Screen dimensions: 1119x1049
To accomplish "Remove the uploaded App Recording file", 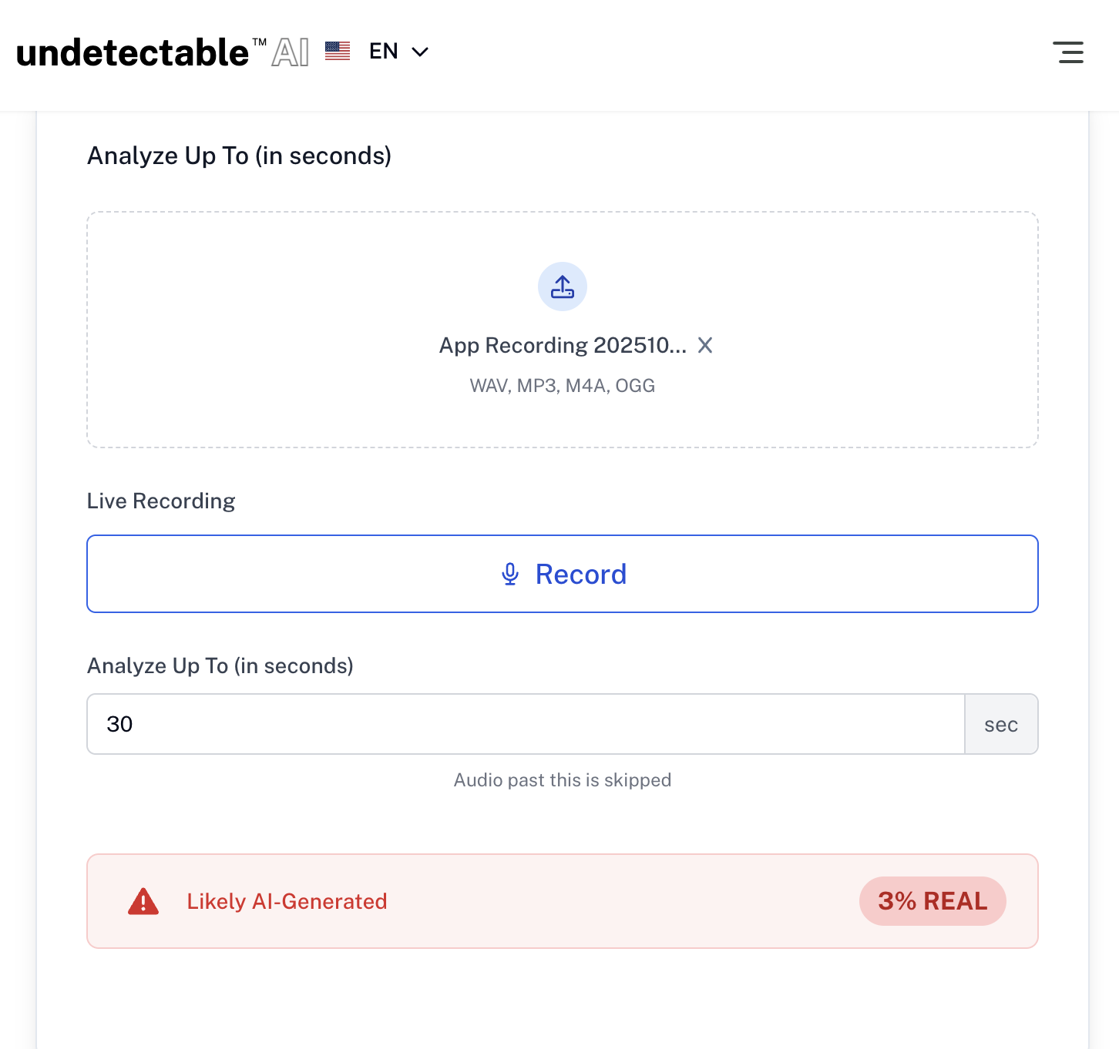I will click(x=705, y=345).
